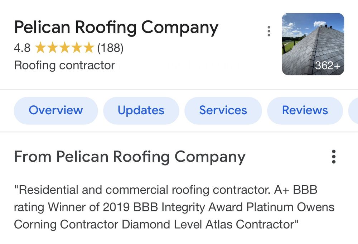Click the 4.8 rating number
The width and height of the screenshot is (358, 244).
point(21,47)
